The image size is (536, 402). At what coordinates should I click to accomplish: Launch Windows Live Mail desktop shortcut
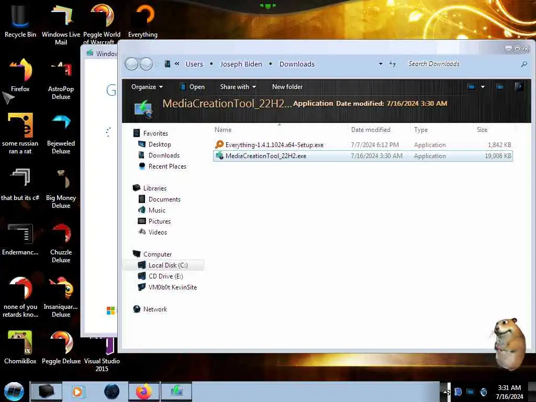point(61,24)
